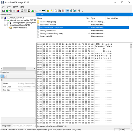Select the Primary GPT Header file

tap(83, 31)
